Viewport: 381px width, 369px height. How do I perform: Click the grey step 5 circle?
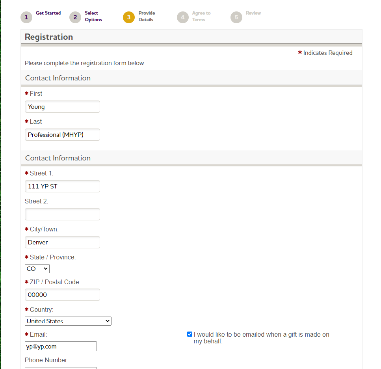[236, 17]
